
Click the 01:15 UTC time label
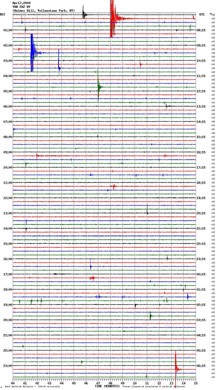201,290
